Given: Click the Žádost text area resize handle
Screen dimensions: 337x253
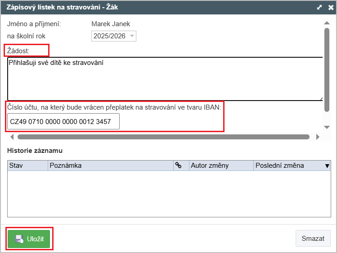Looking at the screenshot, I should [x=321, y=99].
